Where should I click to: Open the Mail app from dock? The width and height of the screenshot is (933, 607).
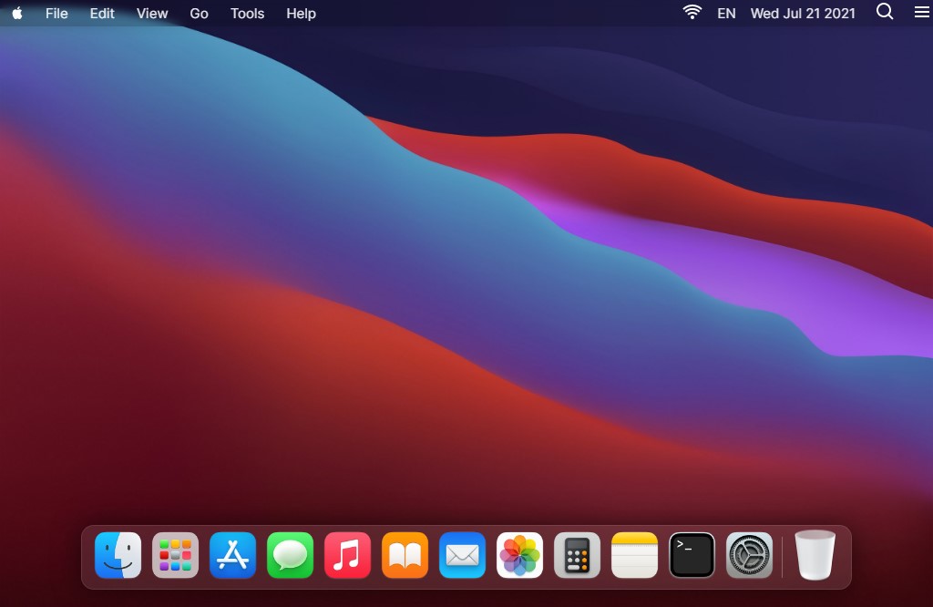click(x=462, y=555)
